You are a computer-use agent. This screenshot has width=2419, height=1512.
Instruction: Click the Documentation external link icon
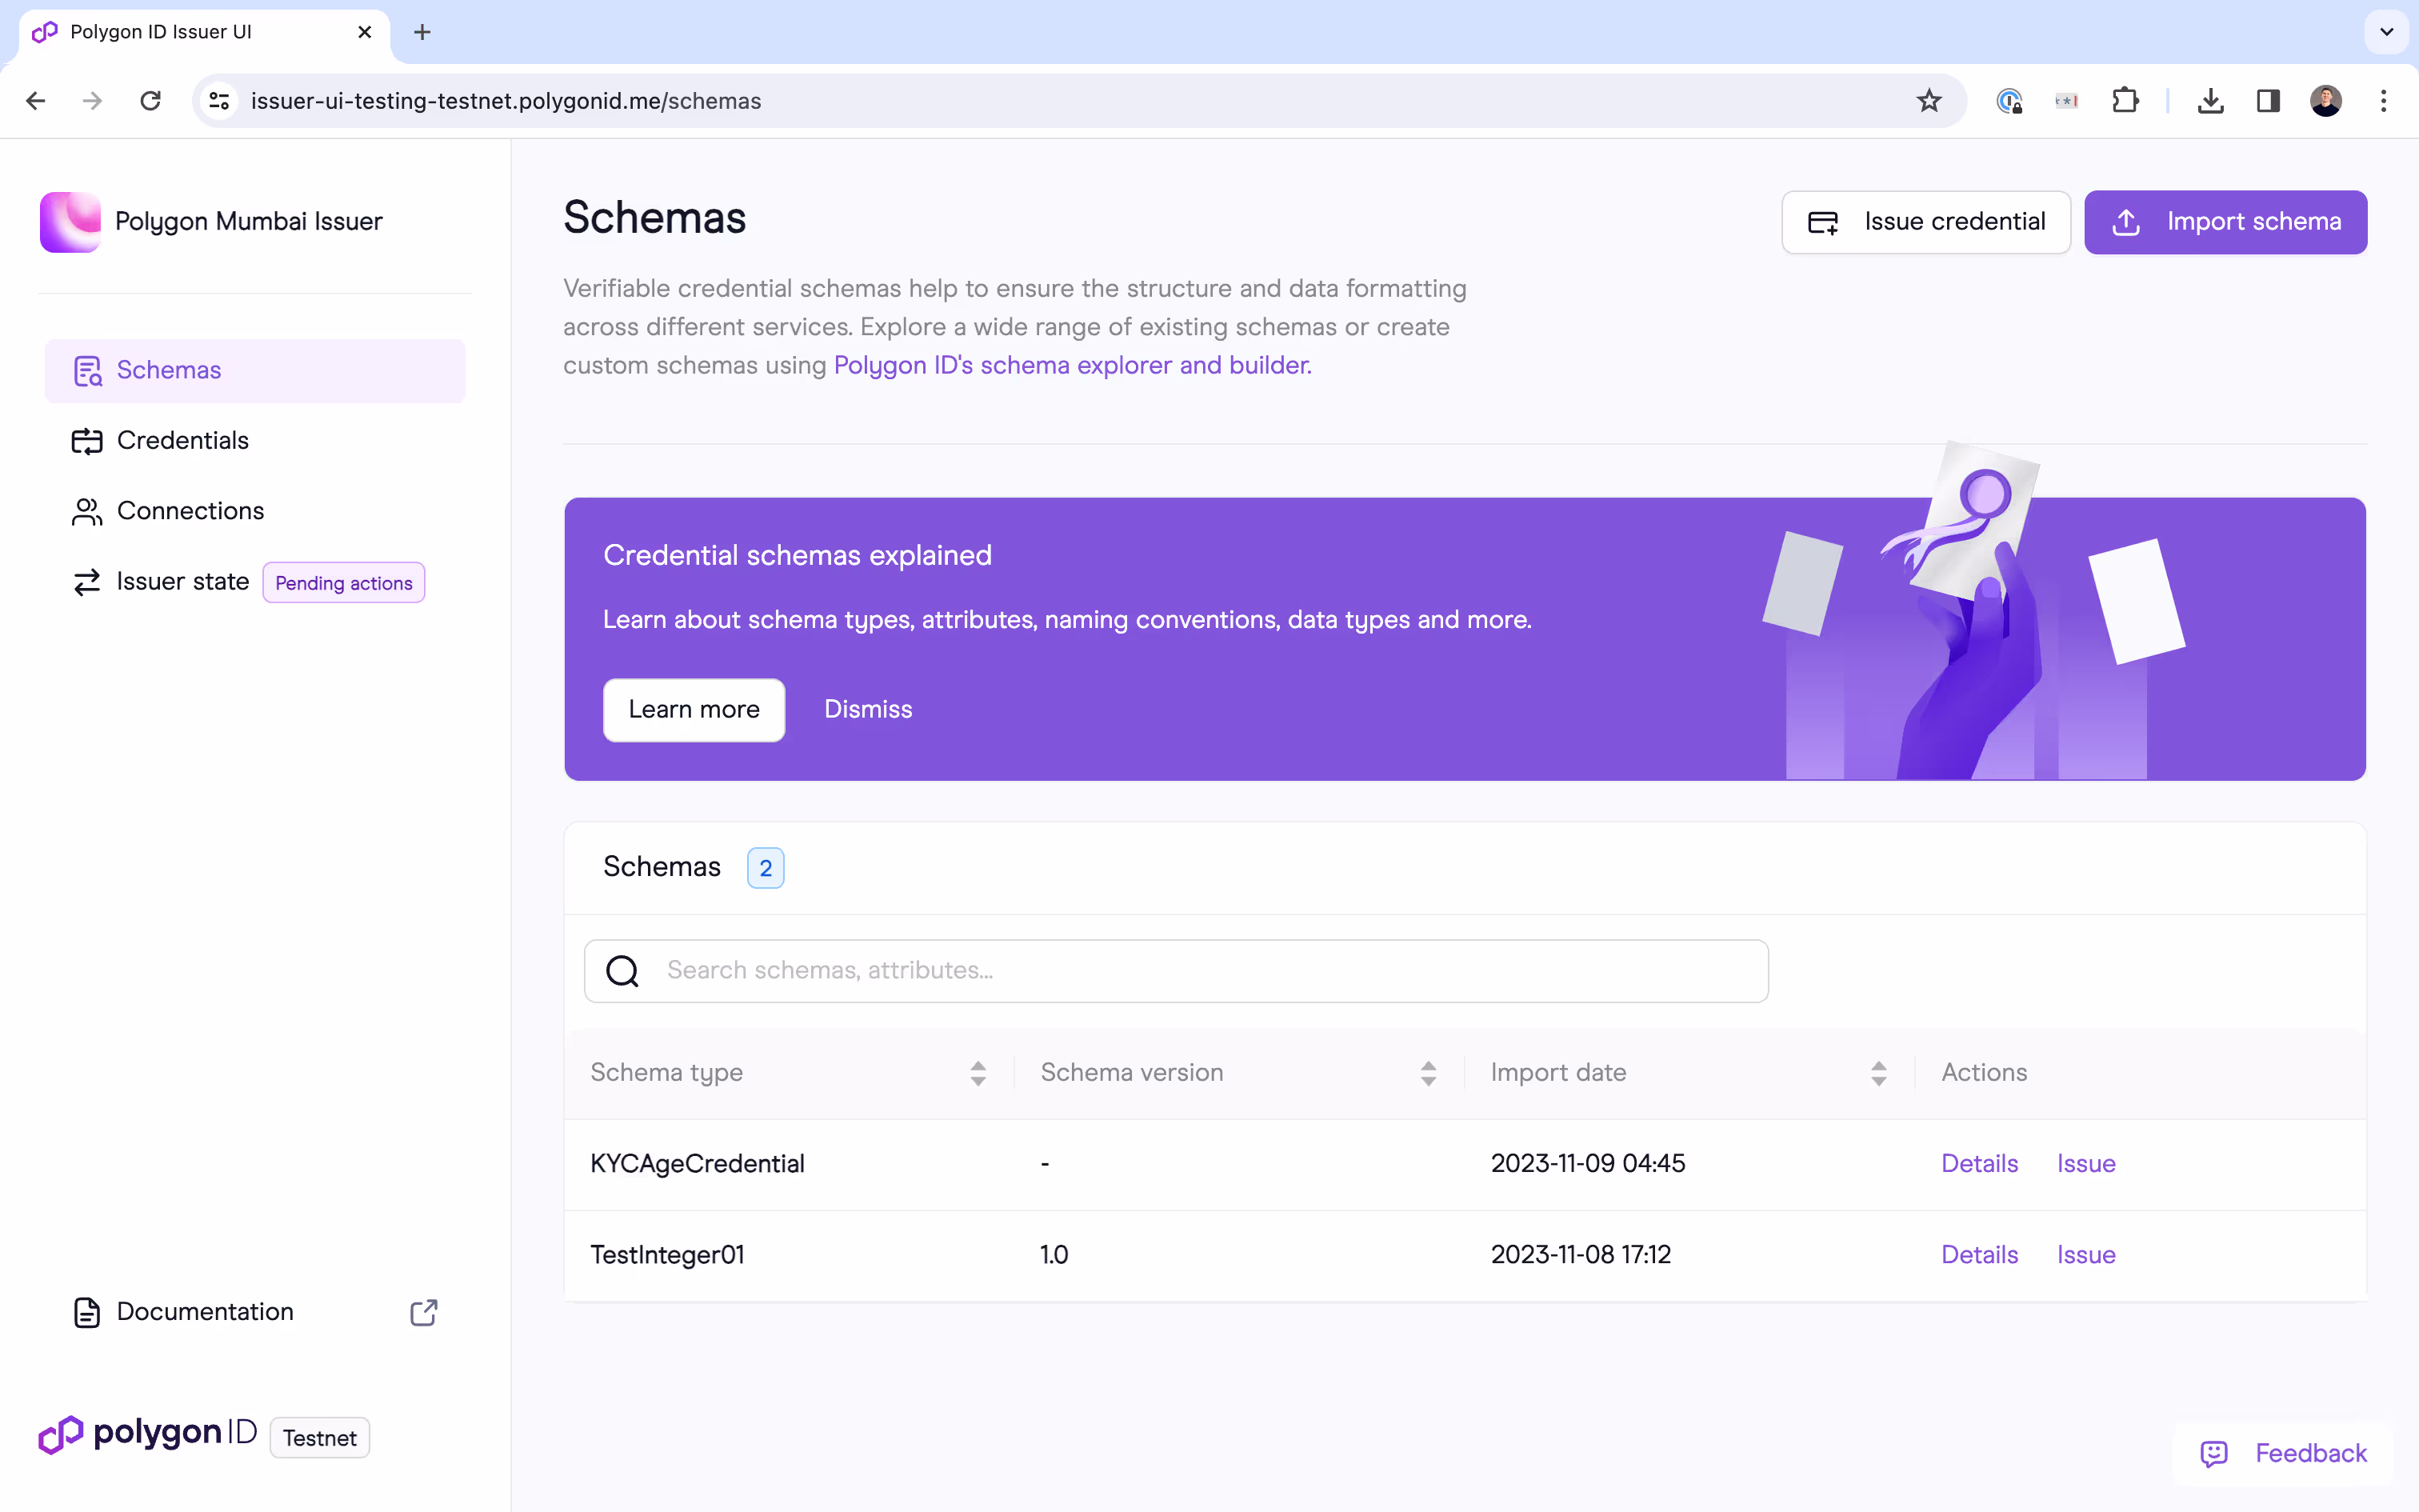pos(423,1312)
